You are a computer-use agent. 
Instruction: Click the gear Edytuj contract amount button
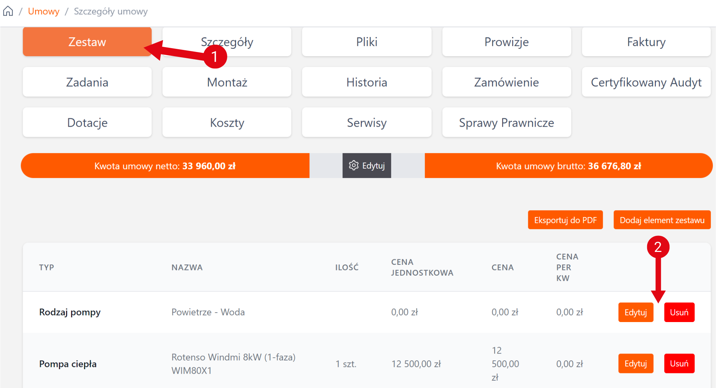click(367, 166)
